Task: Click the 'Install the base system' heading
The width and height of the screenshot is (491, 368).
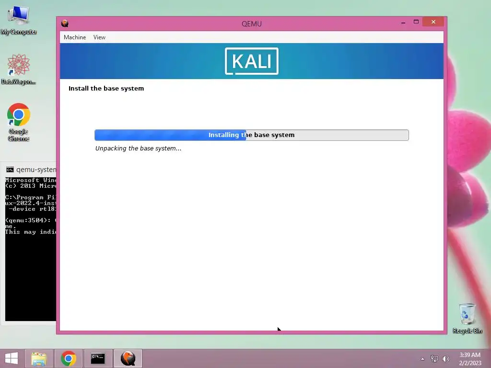Action: tap(106, 88)
